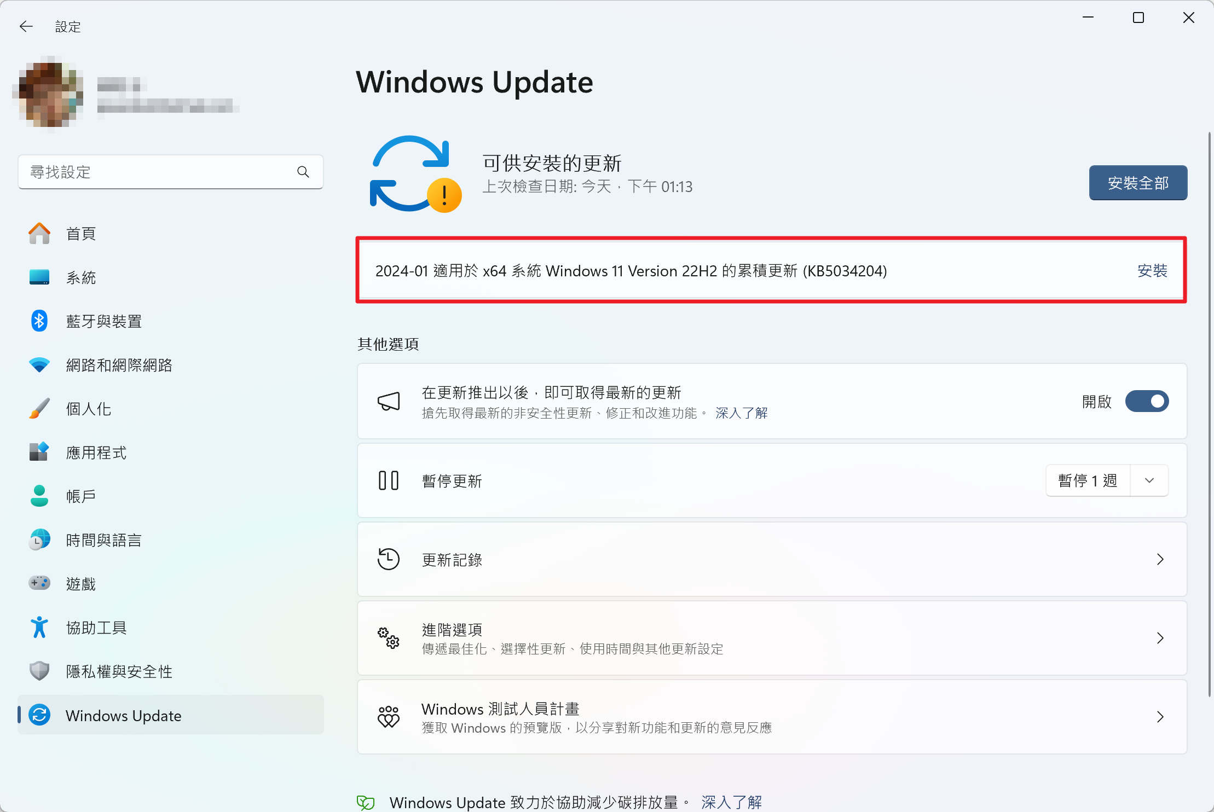Open the 遊戲 gaming controller icon

pos(39,583)
